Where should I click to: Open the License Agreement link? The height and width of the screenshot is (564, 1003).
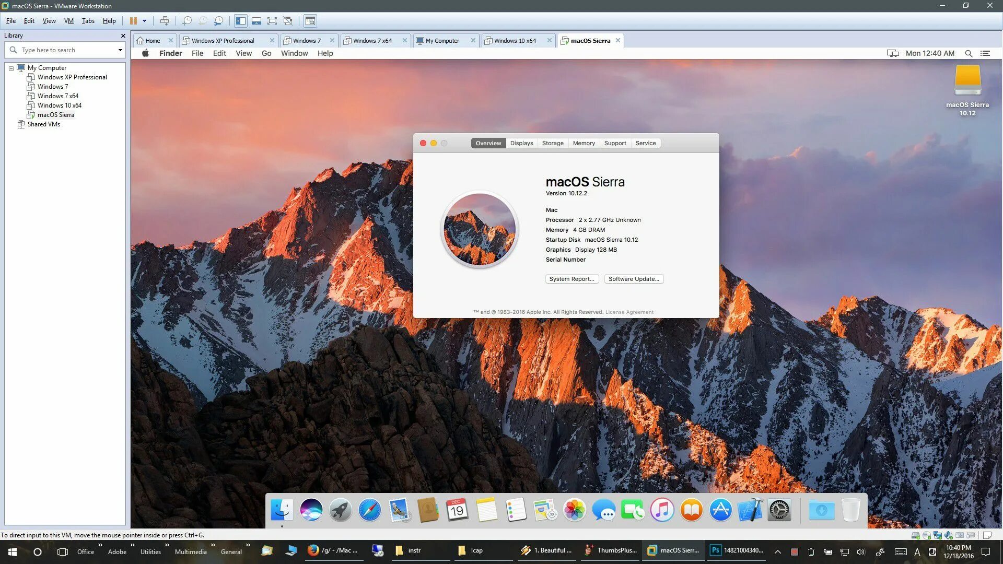[629, 312]
